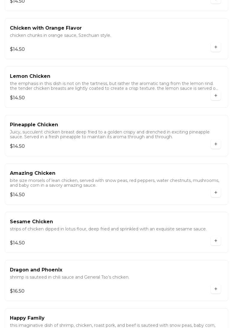Viewport: 233px width, 328px height.
Task: Add Sesame Chicken to the order
Action: (216, 241)
